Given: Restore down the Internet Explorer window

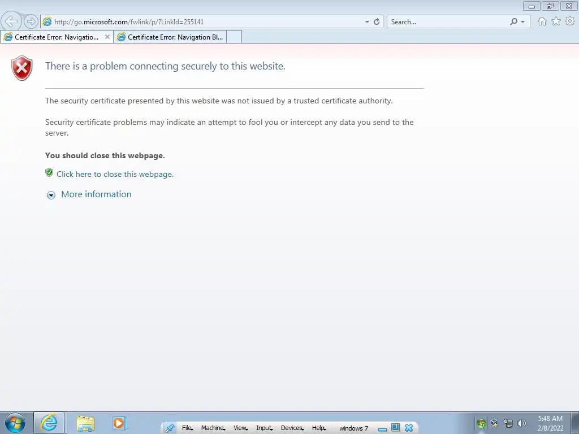Looking at the screenshot, I should coord(550,6).
